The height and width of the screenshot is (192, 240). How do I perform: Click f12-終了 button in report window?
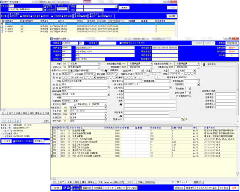pos(57,188)
